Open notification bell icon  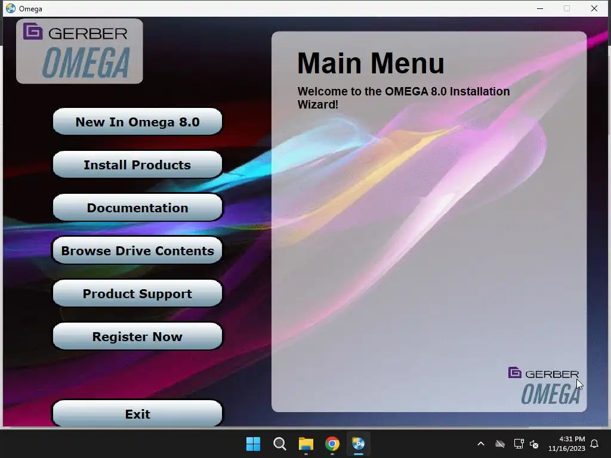click(x=595, y=444)
